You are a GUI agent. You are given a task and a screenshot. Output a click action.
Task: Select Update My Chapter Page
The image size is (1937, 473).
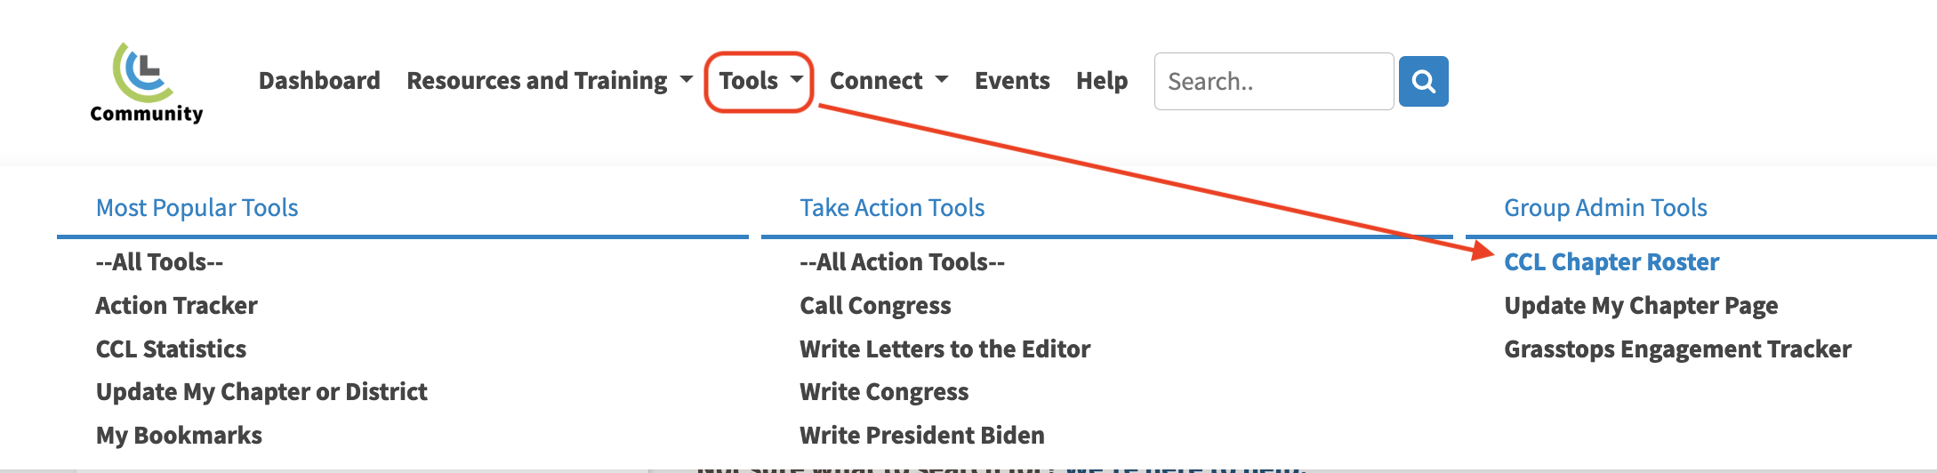[1641, 306]
